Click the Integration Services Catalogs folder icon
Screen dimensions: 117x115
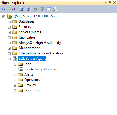click(15, 53)
